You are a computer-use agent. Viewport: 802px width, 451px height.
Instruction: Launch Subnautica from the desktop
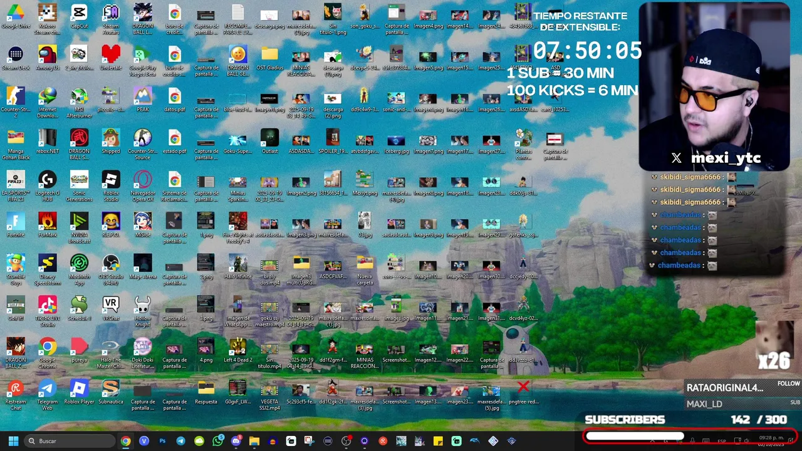coord(111,393)
